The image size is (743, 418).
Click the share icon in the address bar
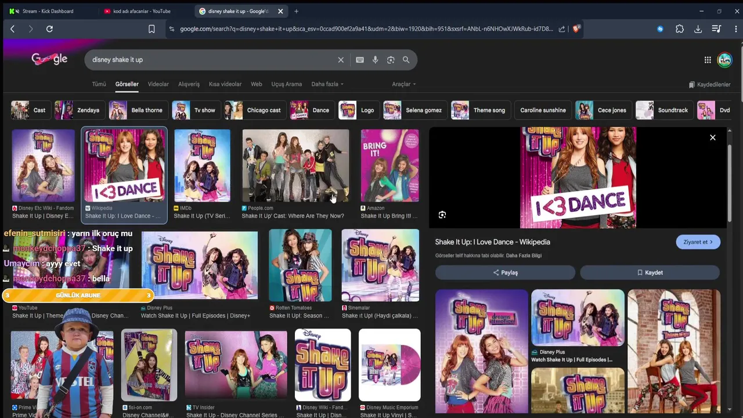coord(561,29)
